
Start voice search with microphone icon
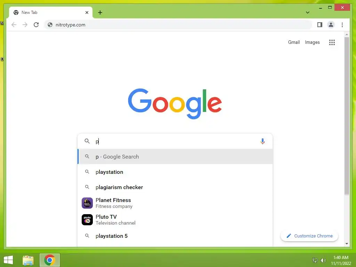262,141
